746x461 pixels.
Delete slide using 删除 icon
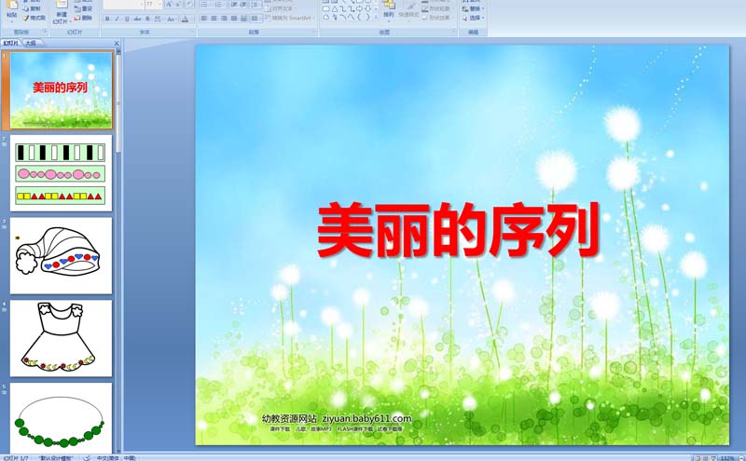pos(83,18)
